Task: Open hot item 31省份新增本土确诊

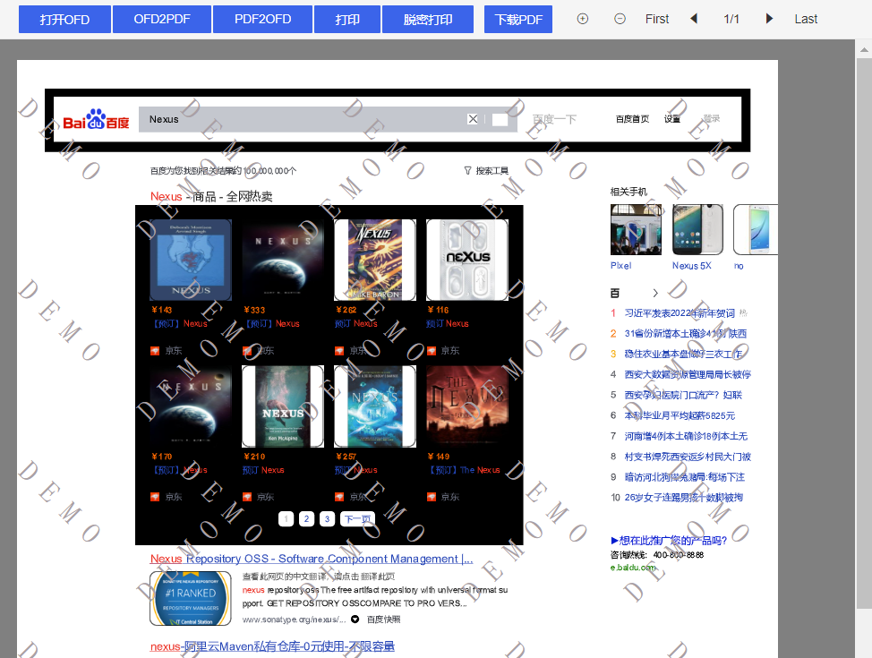Action: (x=686, y=334)
